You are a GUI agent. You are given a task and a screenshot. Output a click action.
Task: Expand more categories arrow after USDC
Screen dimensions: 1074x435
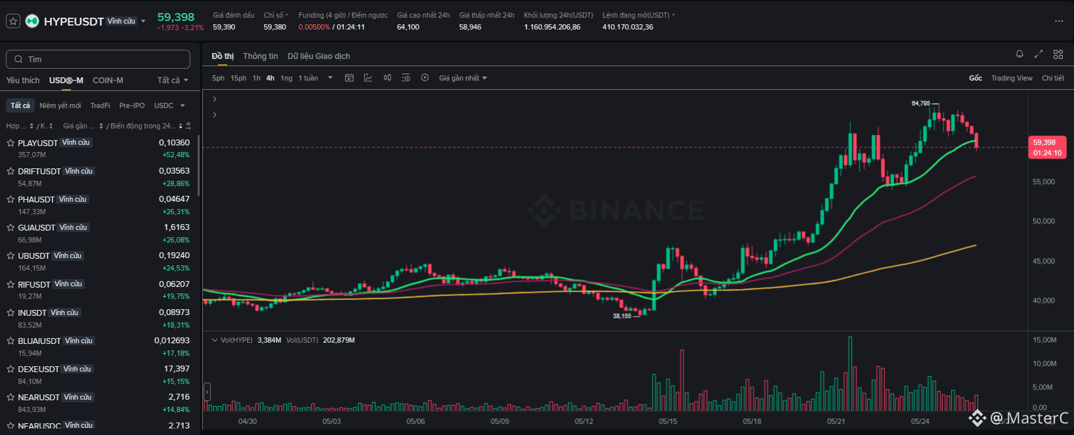[x=183, y=105]
